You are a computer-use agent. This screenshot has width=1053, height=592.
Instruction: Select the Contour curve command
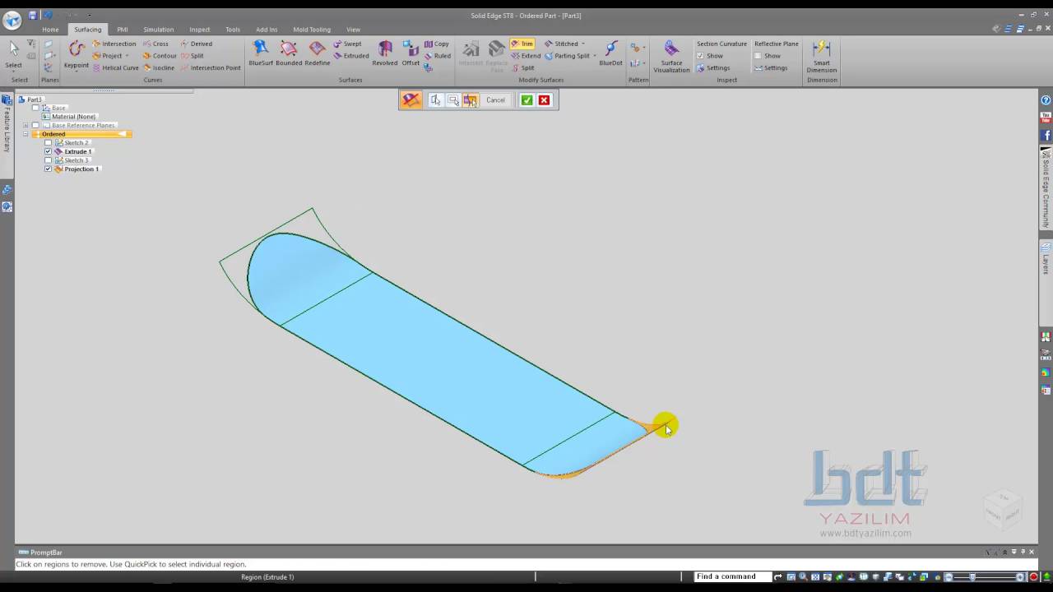click(x=160, y=56)
